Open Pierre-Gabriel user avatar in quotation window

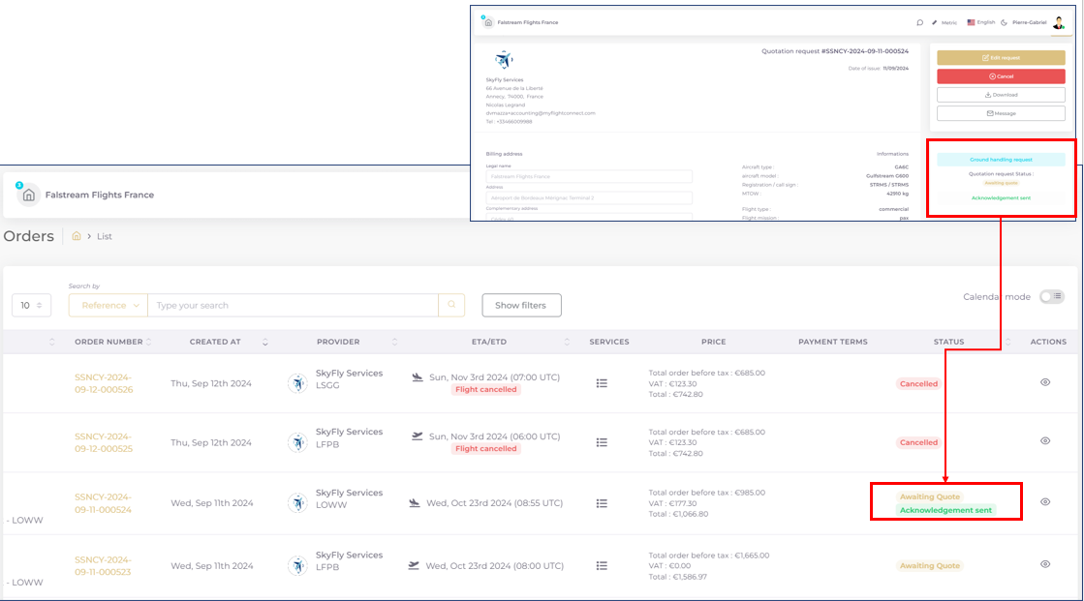[x=1059, y=23]
